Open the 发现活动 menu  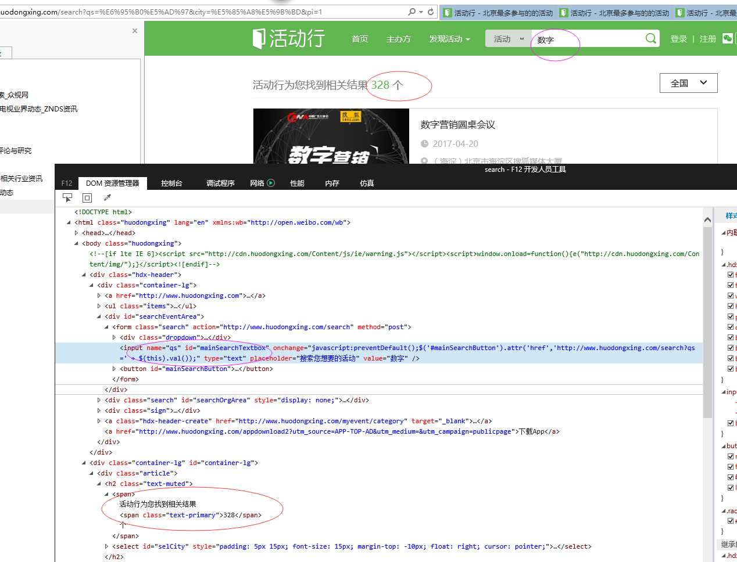(x=449, y=39)
